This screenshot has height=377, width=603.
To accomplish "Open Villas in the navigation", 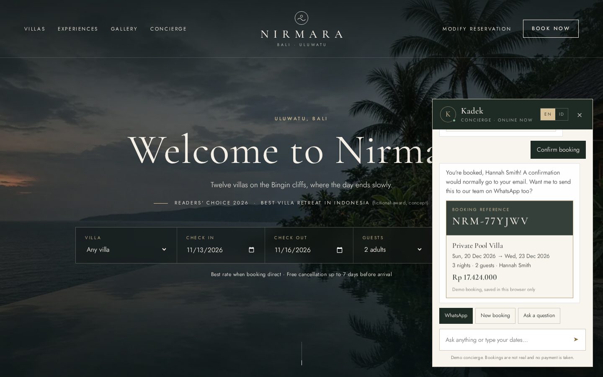I will (x=35, y=29).
